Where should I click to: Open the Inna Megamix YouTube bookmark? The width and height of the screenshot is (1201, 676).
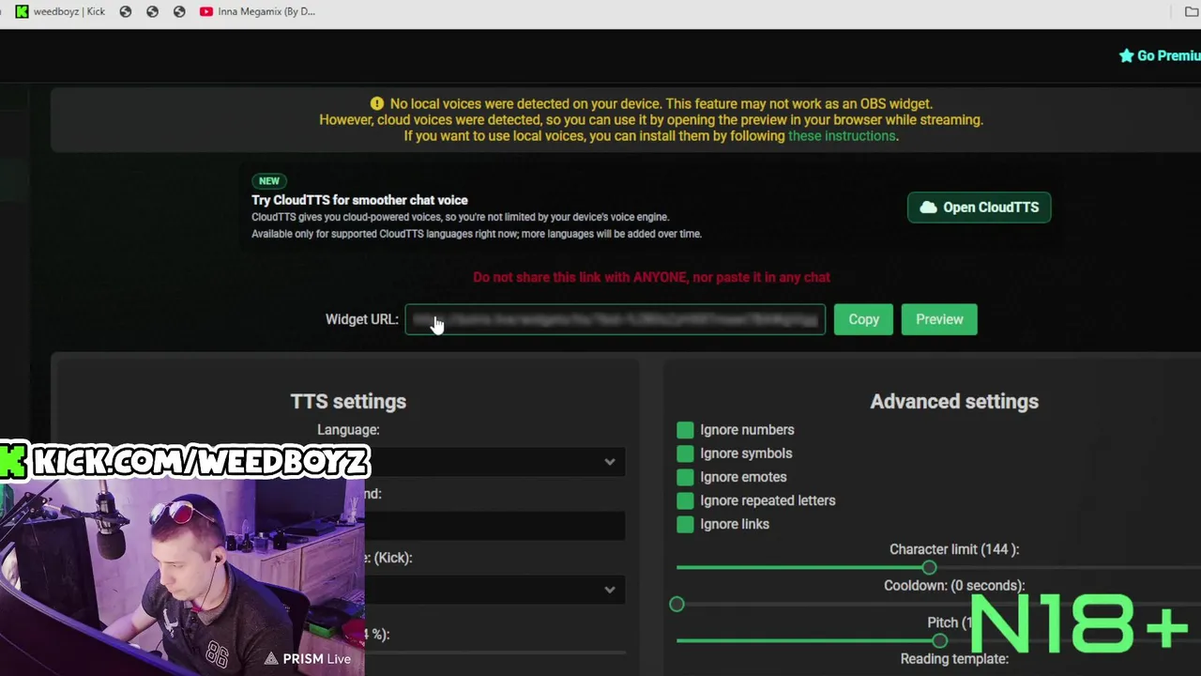click(257, 11)
